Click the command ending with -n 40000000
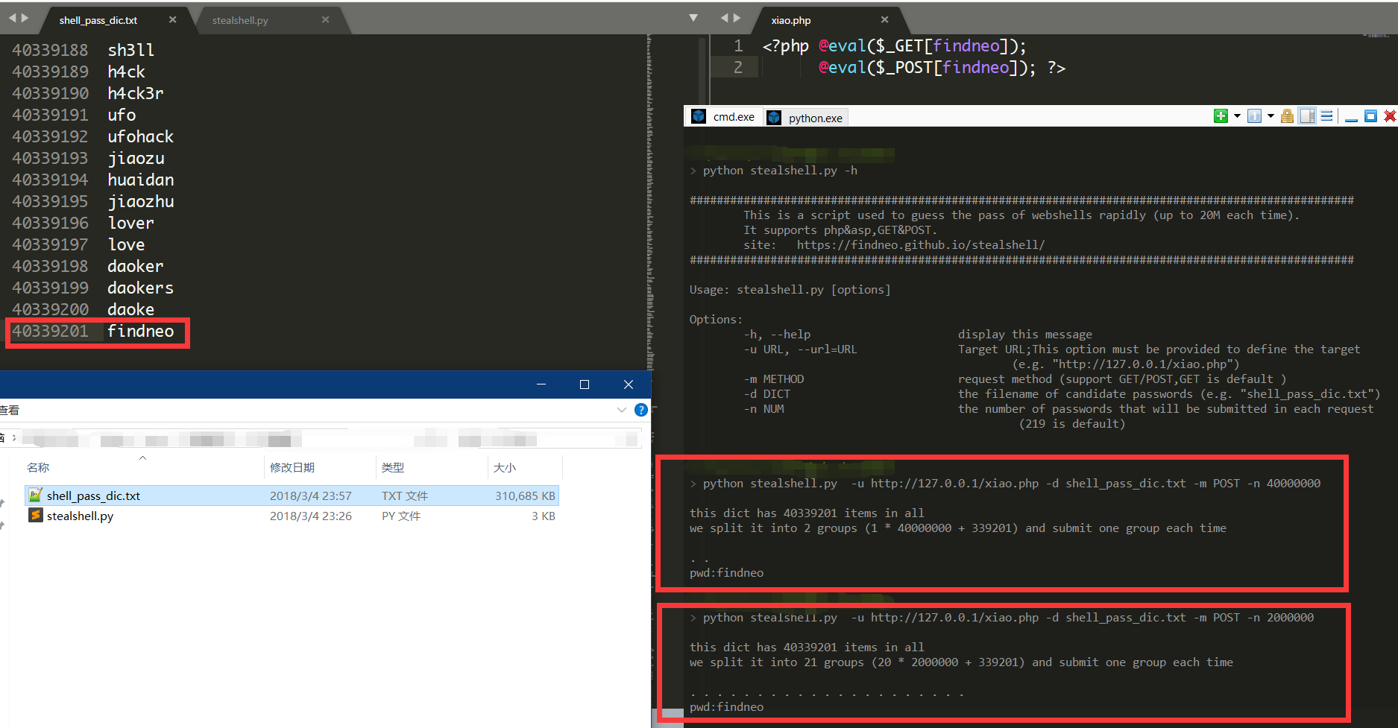 1011,484
